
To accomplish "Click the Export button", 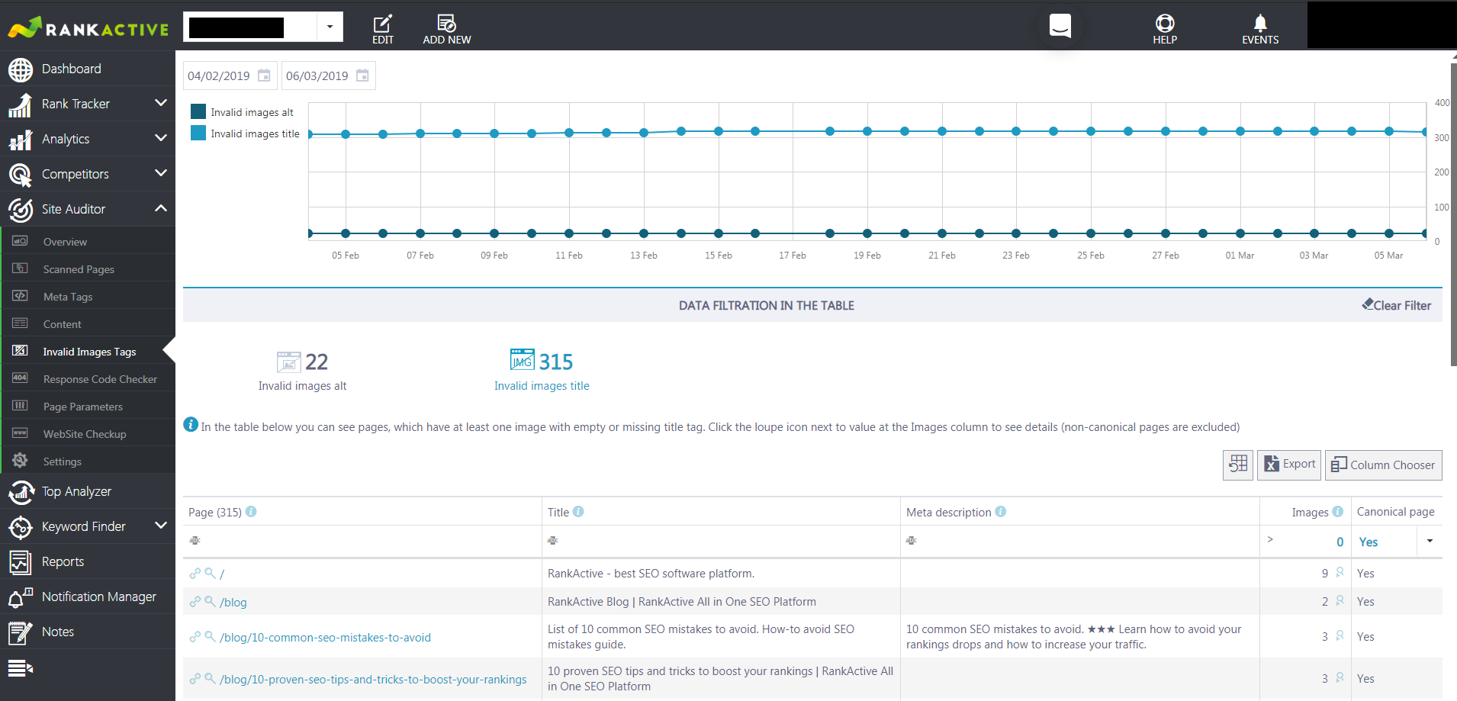I will click(1289, 465).
